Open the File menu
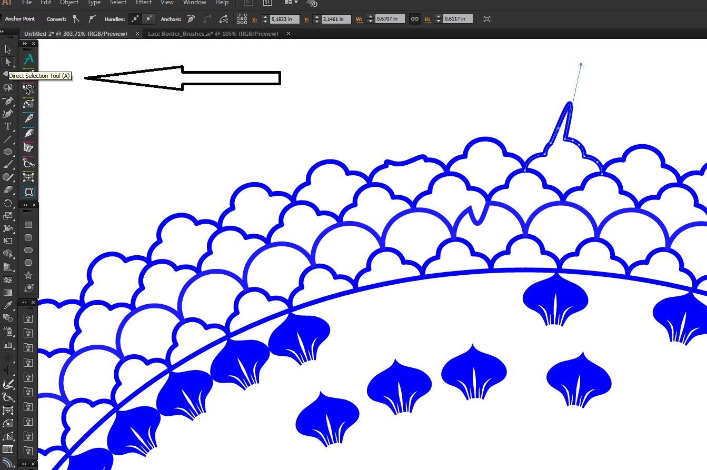The image size is (707, 470). coord(27,3)
